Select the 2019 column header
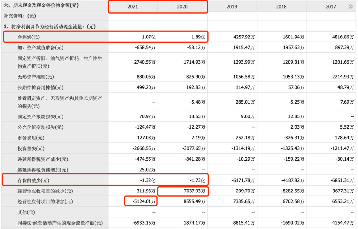Viewport: 358px width, 229px height. 232,7
